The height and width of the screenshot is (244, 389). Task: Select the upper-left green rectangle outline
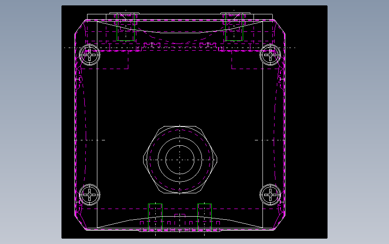coord(126,27)
